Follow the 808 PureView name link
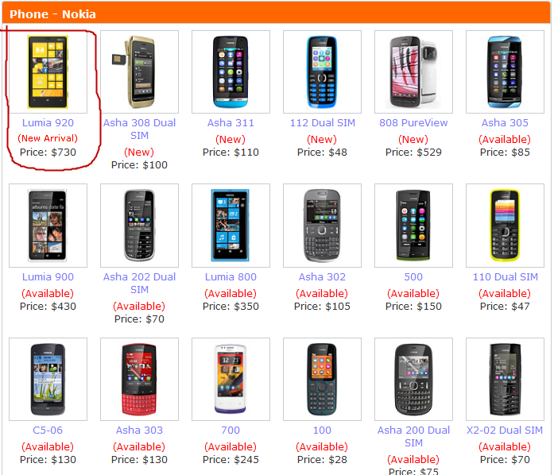The image size is (554, 475). click(x=413, y=123)
